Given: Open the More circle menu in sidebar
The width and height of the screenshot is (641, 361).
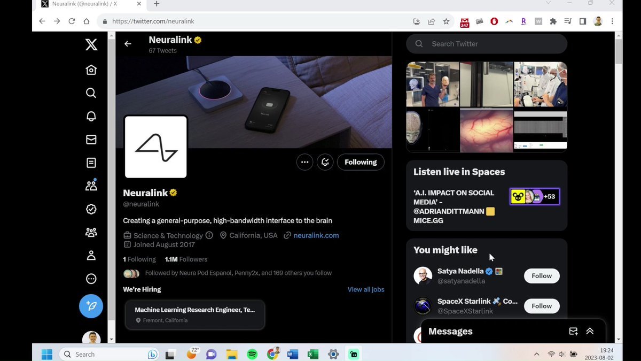Looking at the screenshot, I should 91,279.
